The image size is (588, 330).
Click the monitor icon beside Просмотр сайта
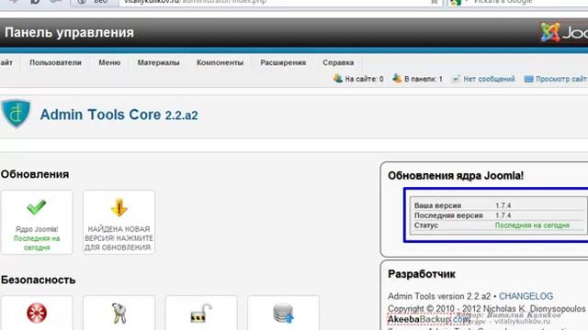coord(528,79)
